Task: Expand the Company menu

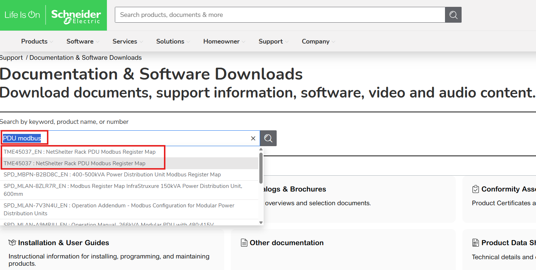Action: (319, 41)
